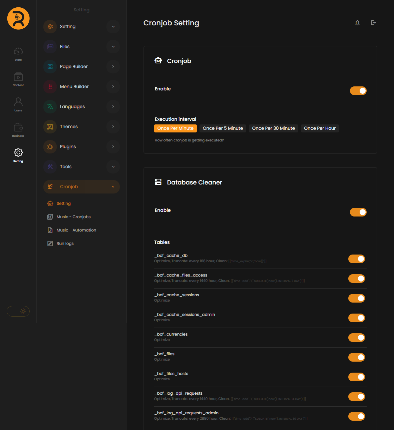Choose Once Per Hour interval
Screen dimensions: 394x430
click(320, 128)
